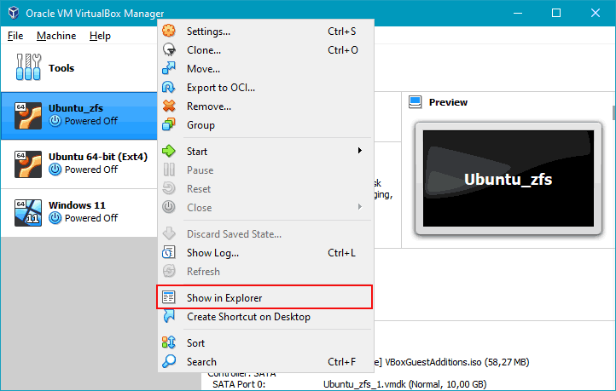The width and height of the screenshot is (616, 391).
Task: Click the Show in Explorer icon
Action: tap(169, 298)
